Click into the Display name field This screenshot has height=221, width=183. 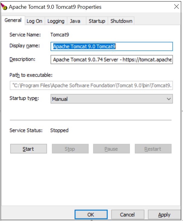click(112, 46)
